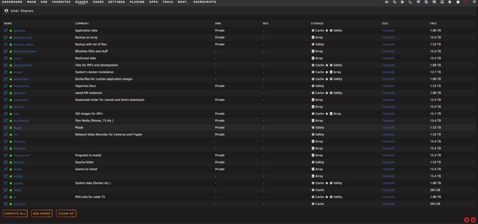Click the 'Cache' storage label in Temp row
Screen dimensions: 478x224
[x=319, y=190]
